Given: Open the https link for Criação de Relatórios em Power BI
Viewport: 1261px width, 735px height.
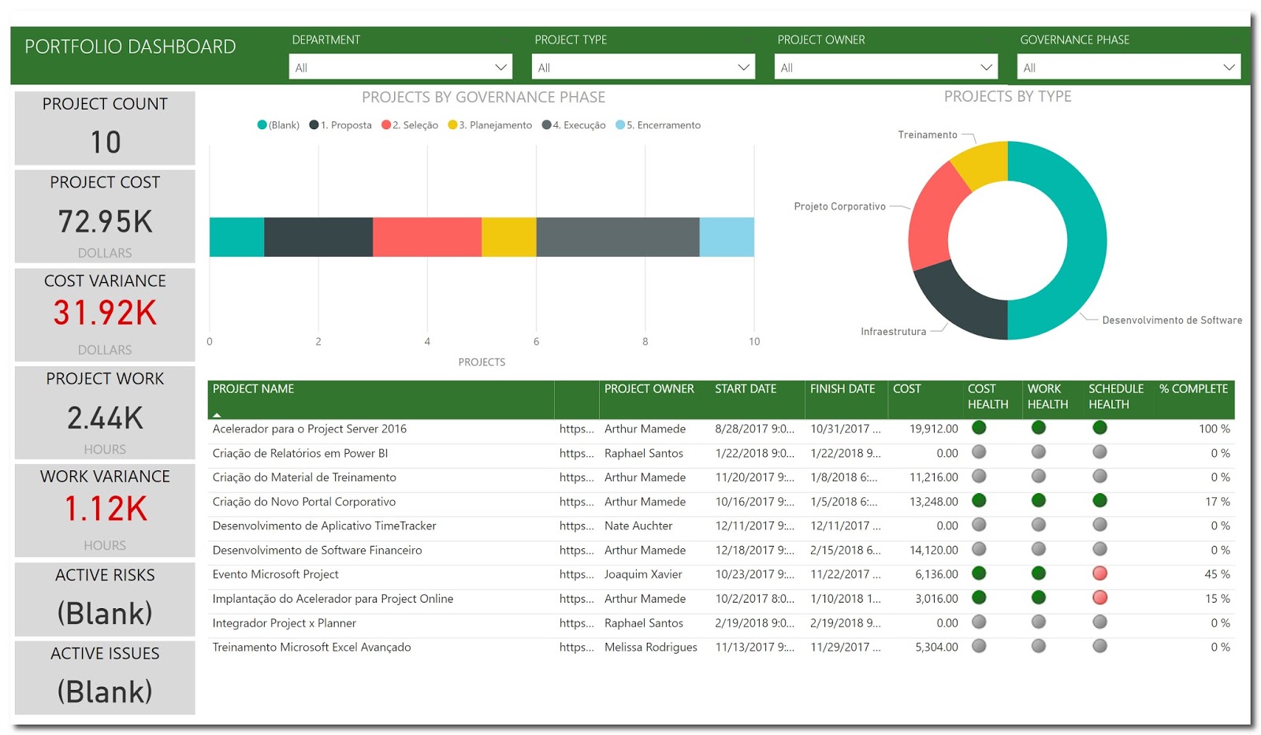Looking at the screenshot, I should [x=577, y=453].
